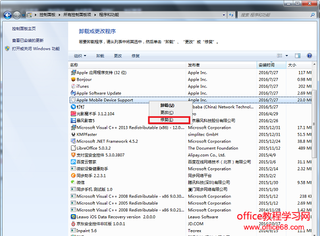
Task: Click the iTunes program icon
Action: click(73, 86)
